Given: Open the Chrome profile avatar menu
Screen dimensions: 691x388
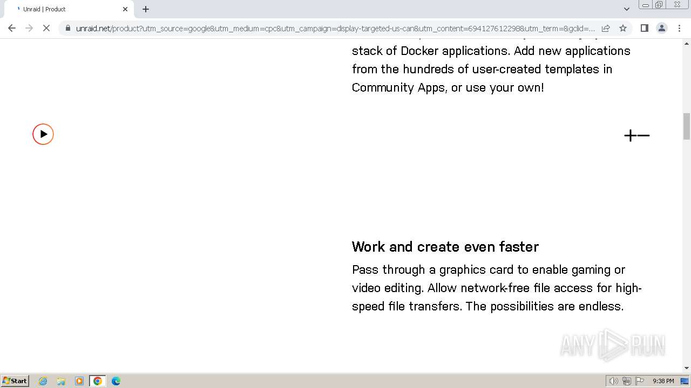Looking at the screenshot, I should tap(661, 28).
